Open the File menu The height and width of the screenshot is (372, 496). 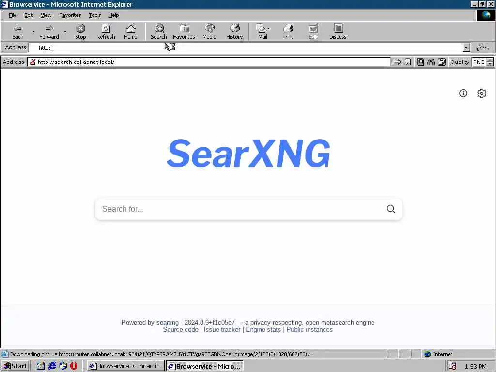click(13, 15)
